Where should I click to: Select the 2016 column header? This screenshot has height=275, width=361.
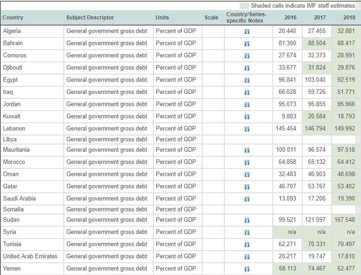click(290, 18)
